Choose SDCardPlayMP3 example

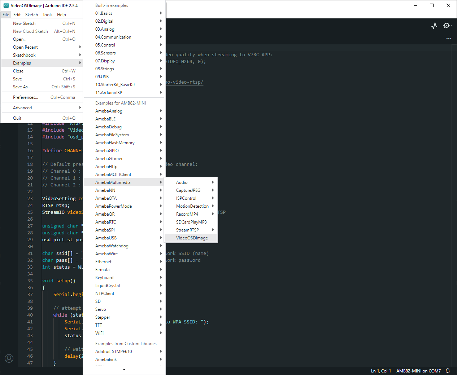click(x=191, y=222)
